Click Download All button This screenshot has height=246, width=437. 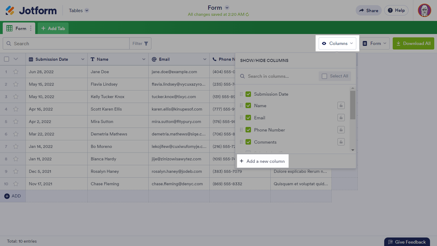[x=413, y=43]
